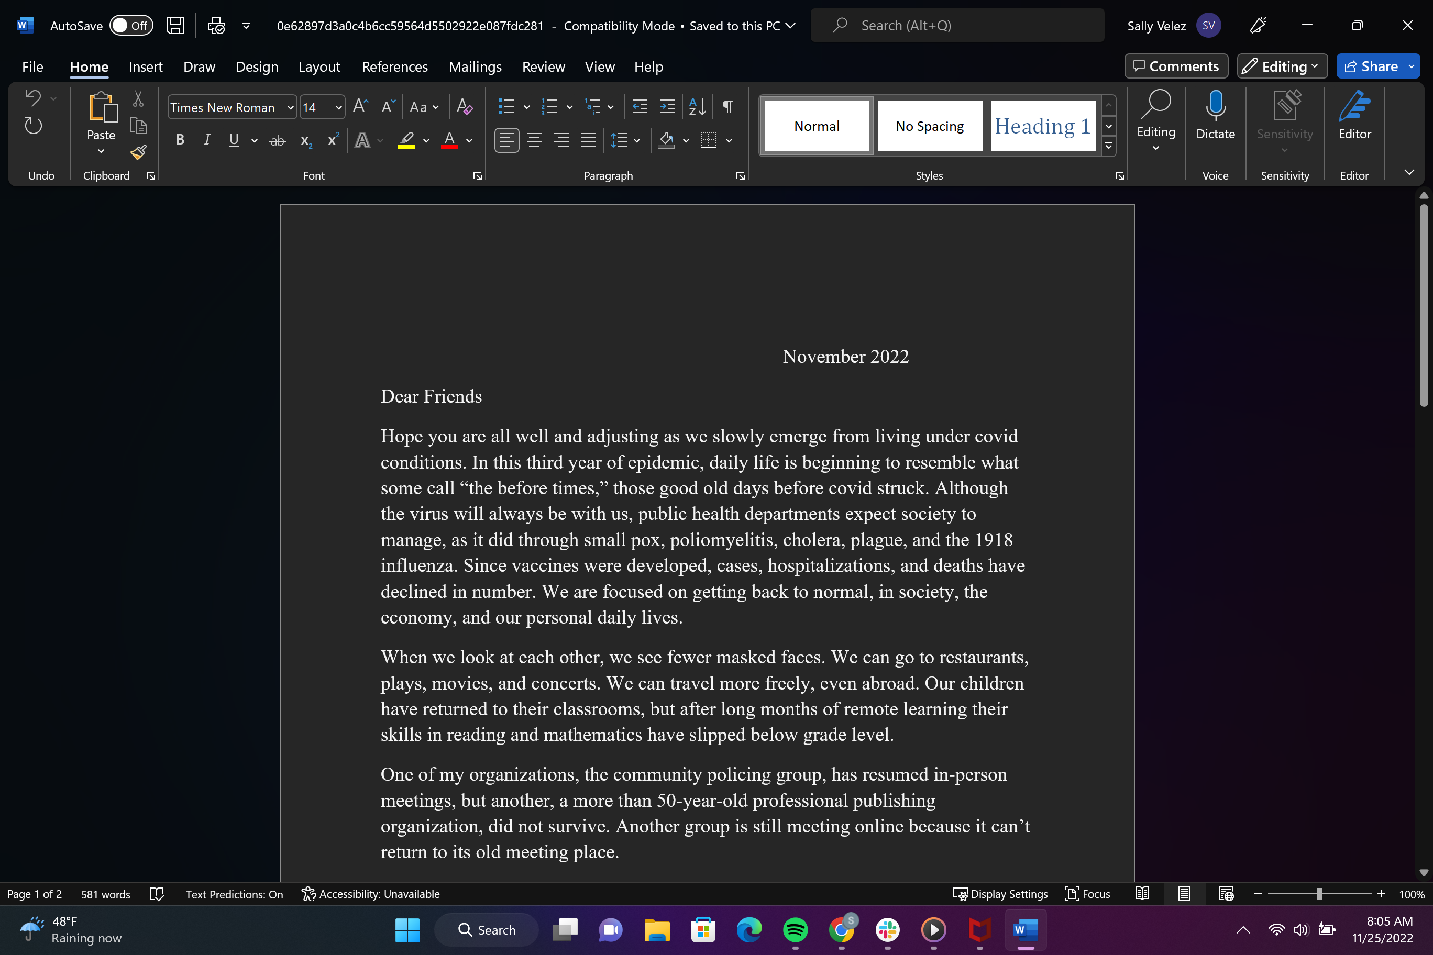The height and width of the screenshot is (955, 1433).
Task: Click the Increase Indent icon
Action: [x=667, y=107]
